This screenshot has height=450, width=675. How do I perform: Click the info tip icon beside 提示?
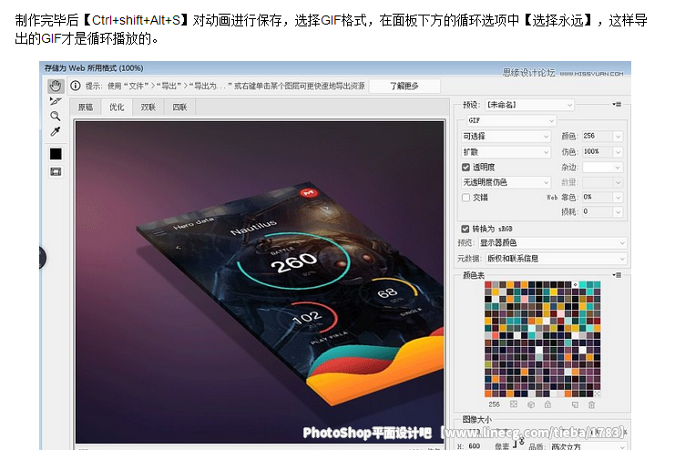pyautogui.click(x=76, y=86)
